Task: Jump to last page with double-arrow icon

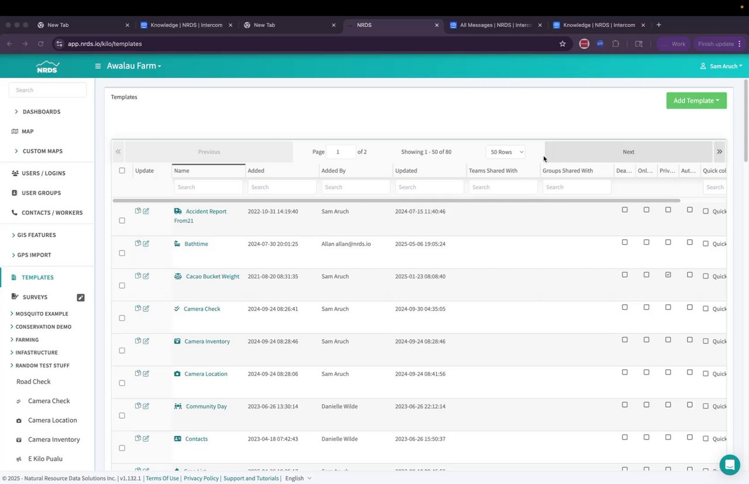Action: tap(720, 152)
